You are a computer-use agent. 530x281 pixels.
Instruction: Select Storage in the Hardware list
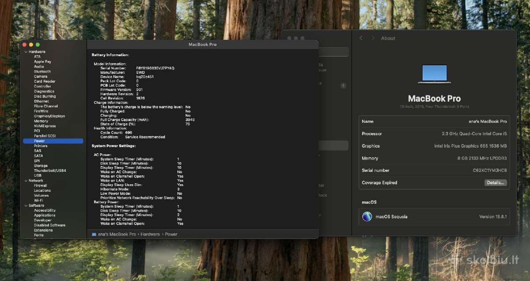(x=41, y=166)
